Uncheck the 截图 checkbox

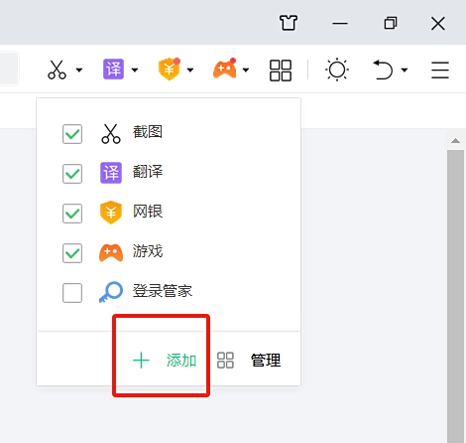(x=72, y=134)
